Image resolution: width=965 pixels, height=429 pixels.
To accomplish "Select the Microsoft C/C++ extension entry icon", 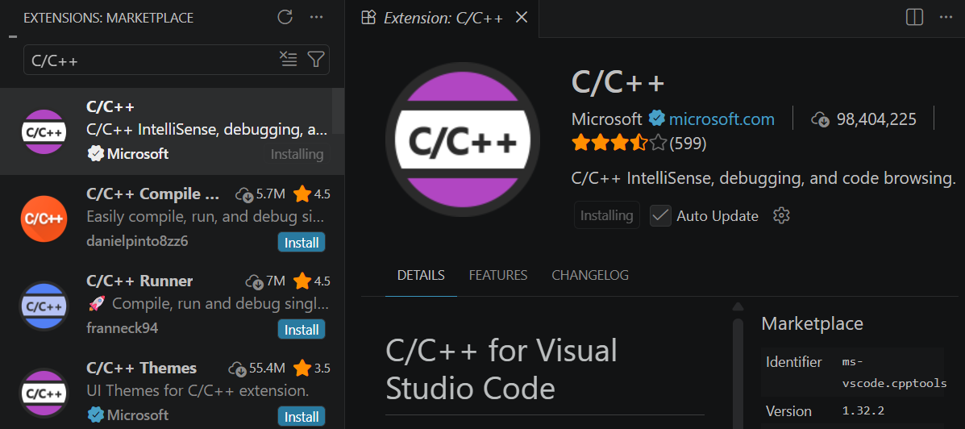I will (43, 131).
